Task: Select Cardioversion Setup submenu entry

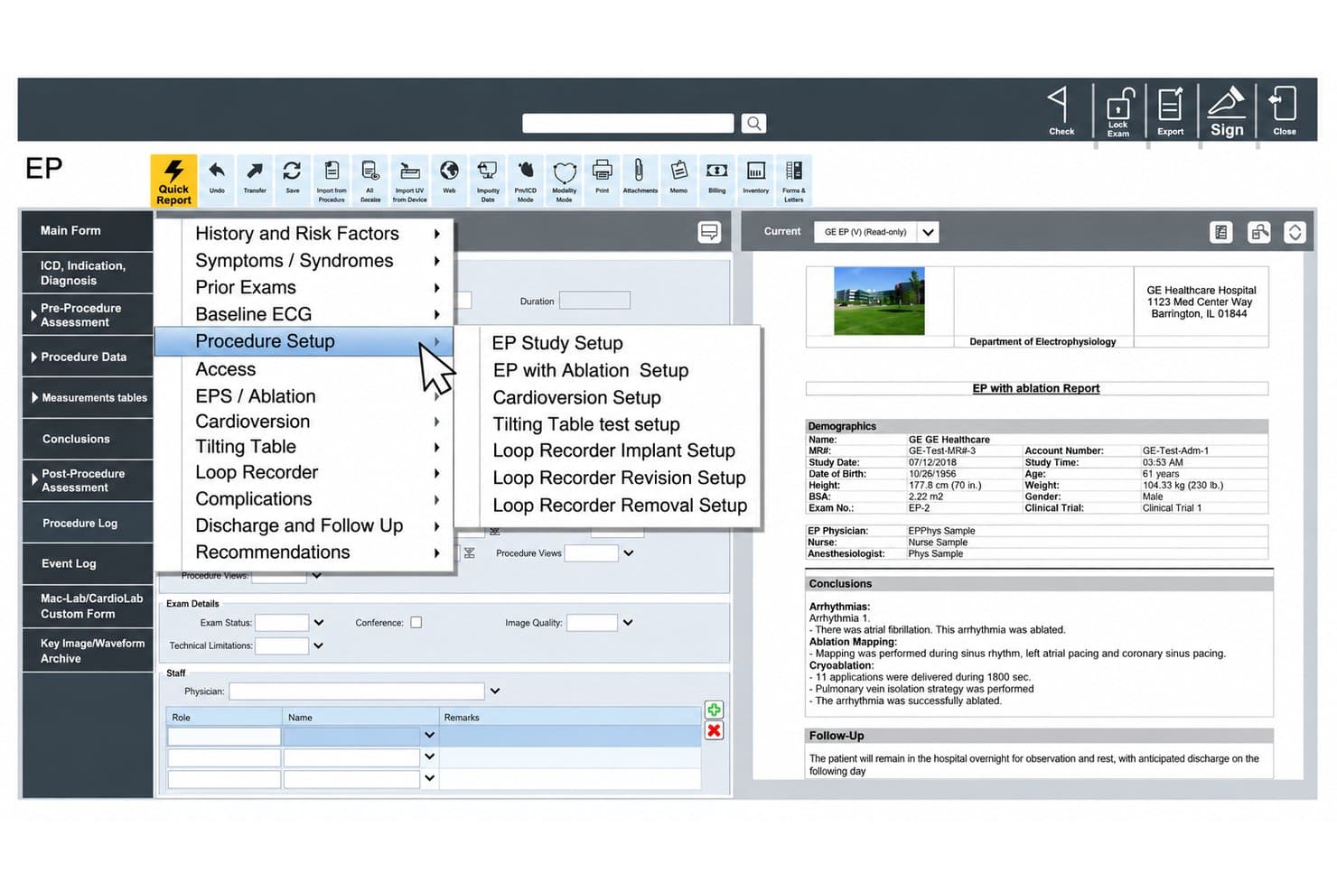Action: click(576, 397)
